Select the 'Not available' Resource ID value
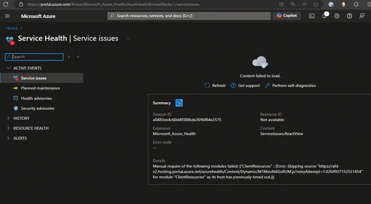371x204 pixels. [x=272, y=120]
